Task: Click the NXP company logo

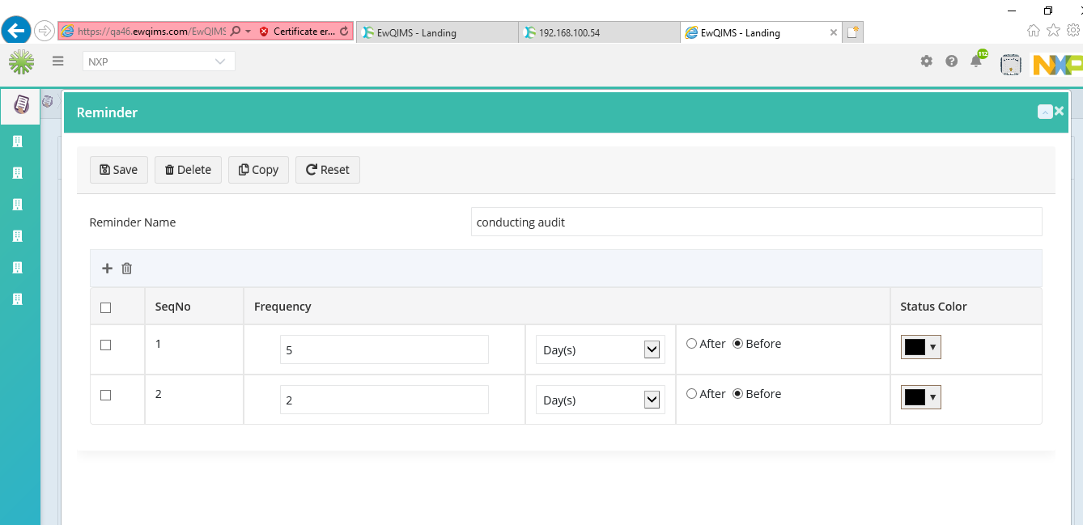Action: click(1057, 65)
